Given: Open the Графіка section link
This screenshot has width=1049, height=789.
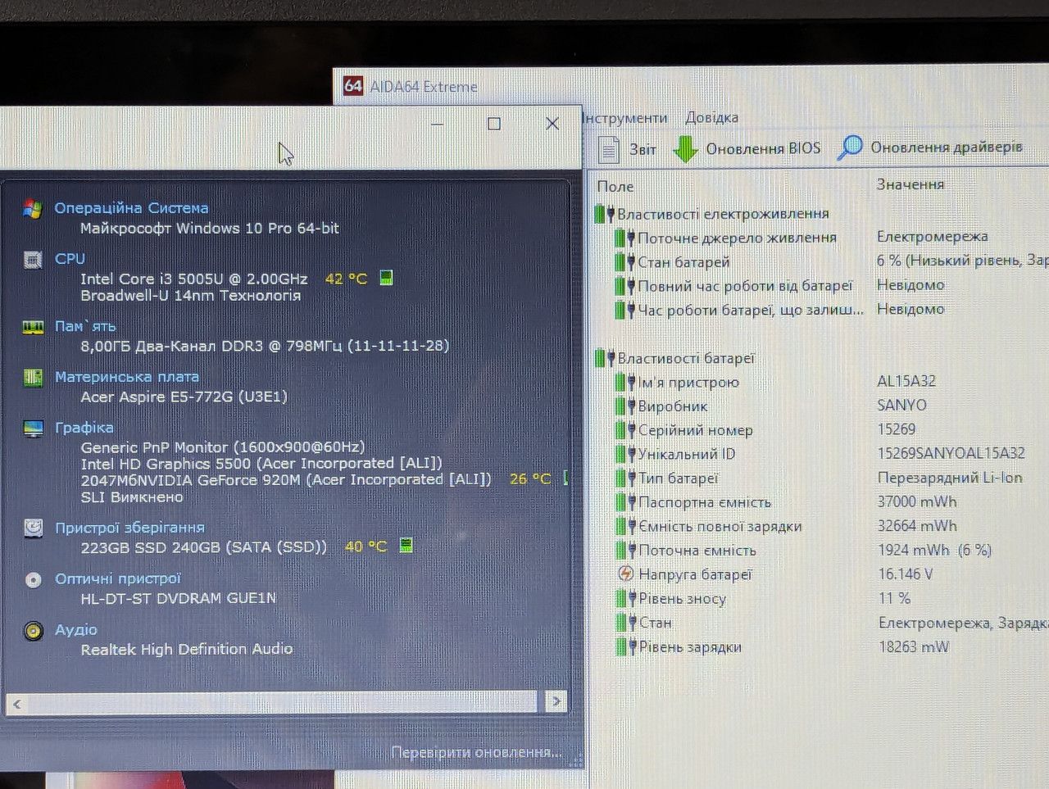Looking at the screenshot, I should (x=84, y=428).
